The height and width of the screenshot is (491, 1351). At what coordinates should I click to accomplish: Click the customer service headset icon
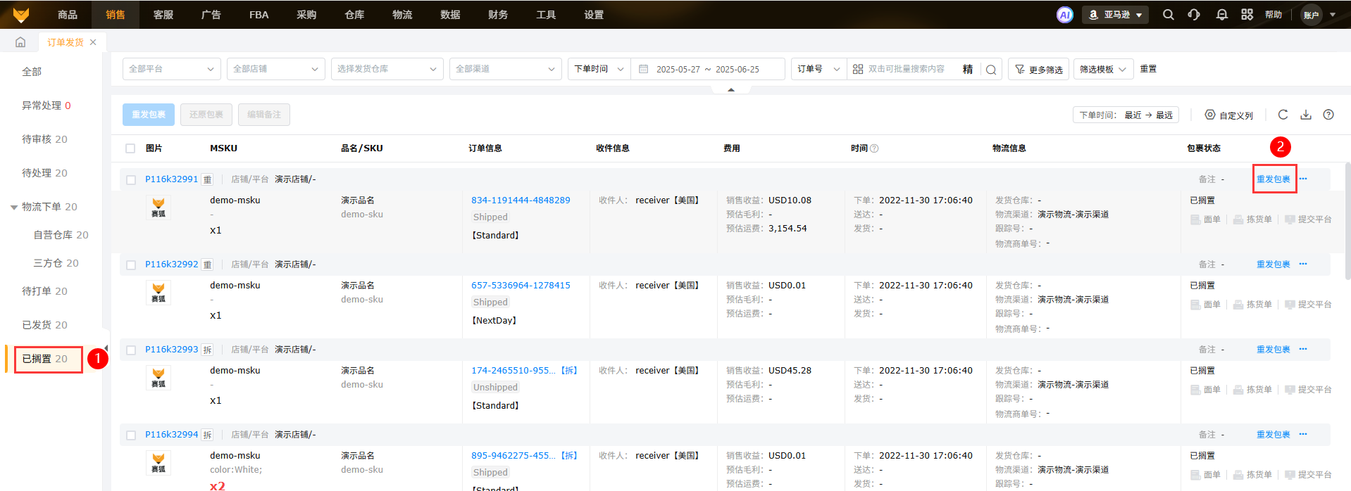[x=1194, y=15]
